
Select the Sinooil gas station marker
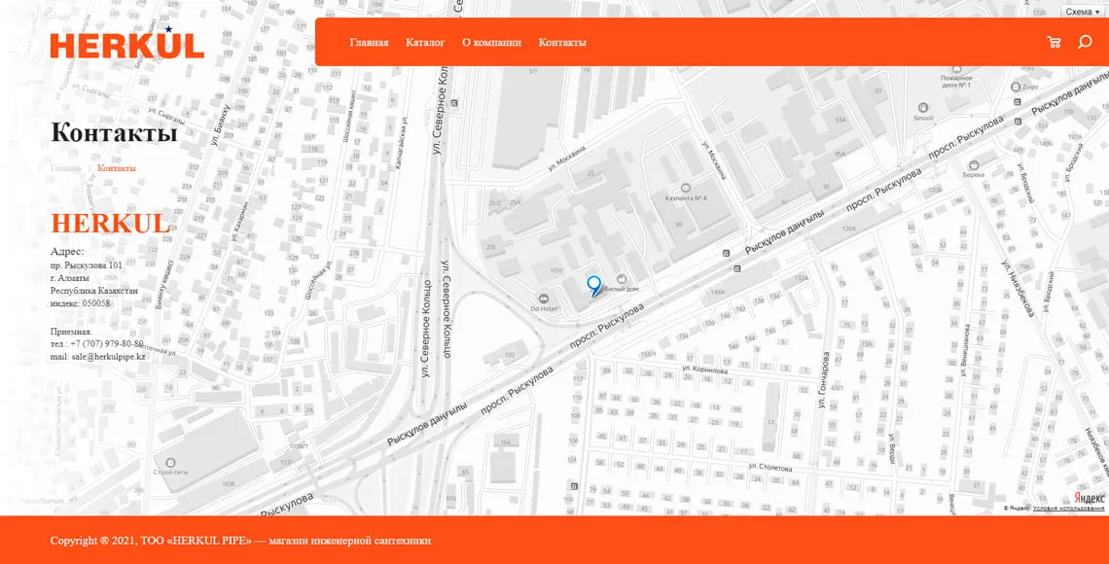click(922, 107)
